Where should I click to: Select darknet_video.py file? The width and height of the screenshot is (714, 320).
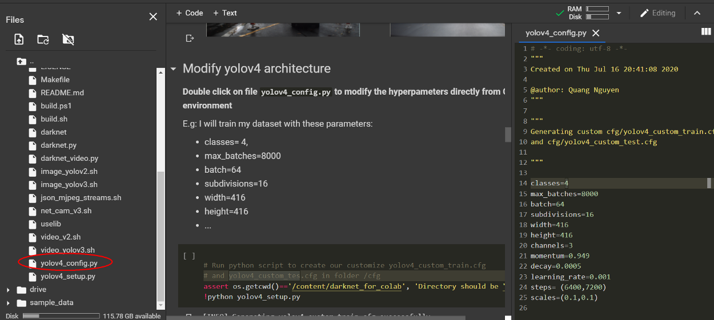[x=69, y=158]
